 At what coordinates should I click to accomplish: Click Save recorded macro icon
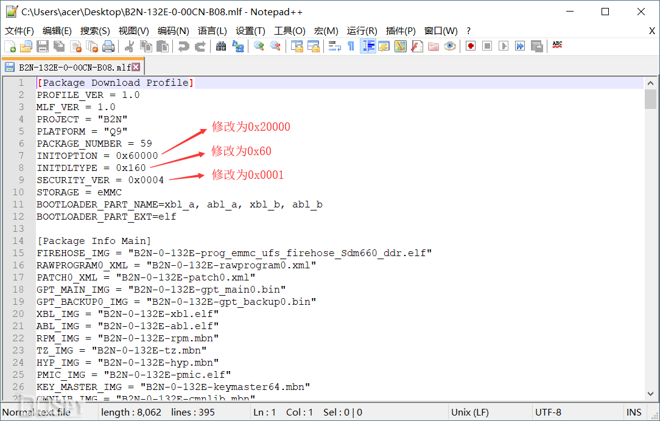click(x=536, y=46)
